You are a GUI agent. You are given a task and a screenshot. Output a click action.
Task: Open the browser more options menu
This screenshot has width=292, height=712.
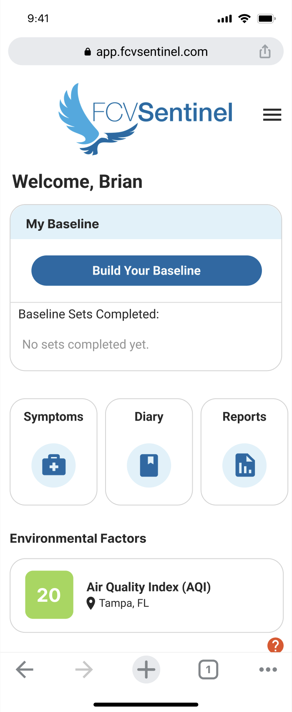pyautogui.click(x=268, y=670)
